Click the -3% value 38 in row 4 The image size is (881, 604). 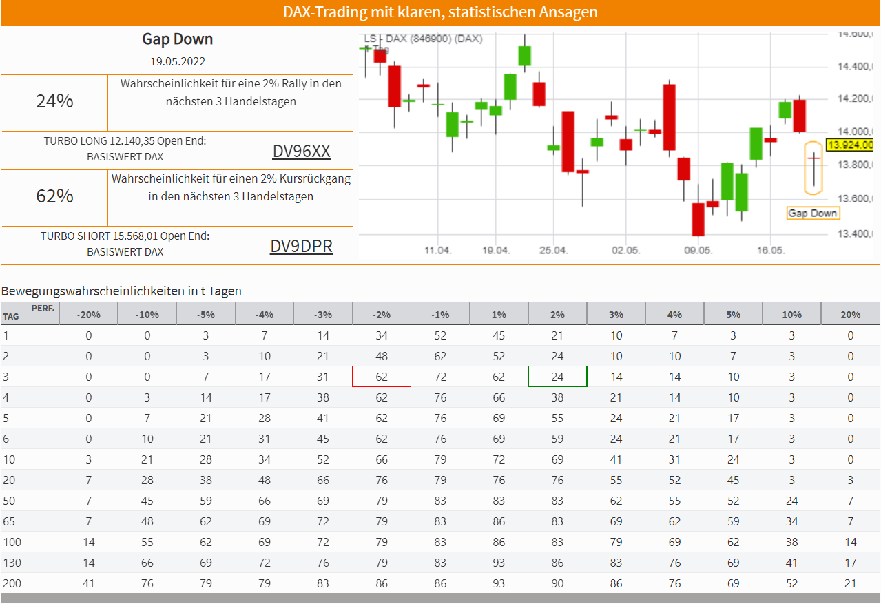[323, 397]
